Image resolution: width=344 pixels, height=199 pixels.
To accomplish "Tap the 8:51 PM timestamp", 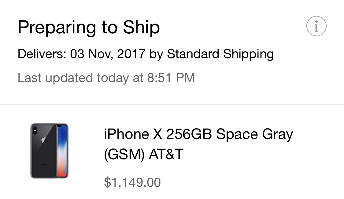I will point(171,78).
